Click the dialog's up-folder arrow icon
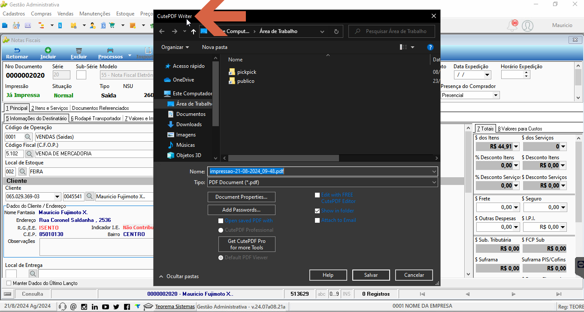Screen dimensions: 584x312 click(194, 31)
